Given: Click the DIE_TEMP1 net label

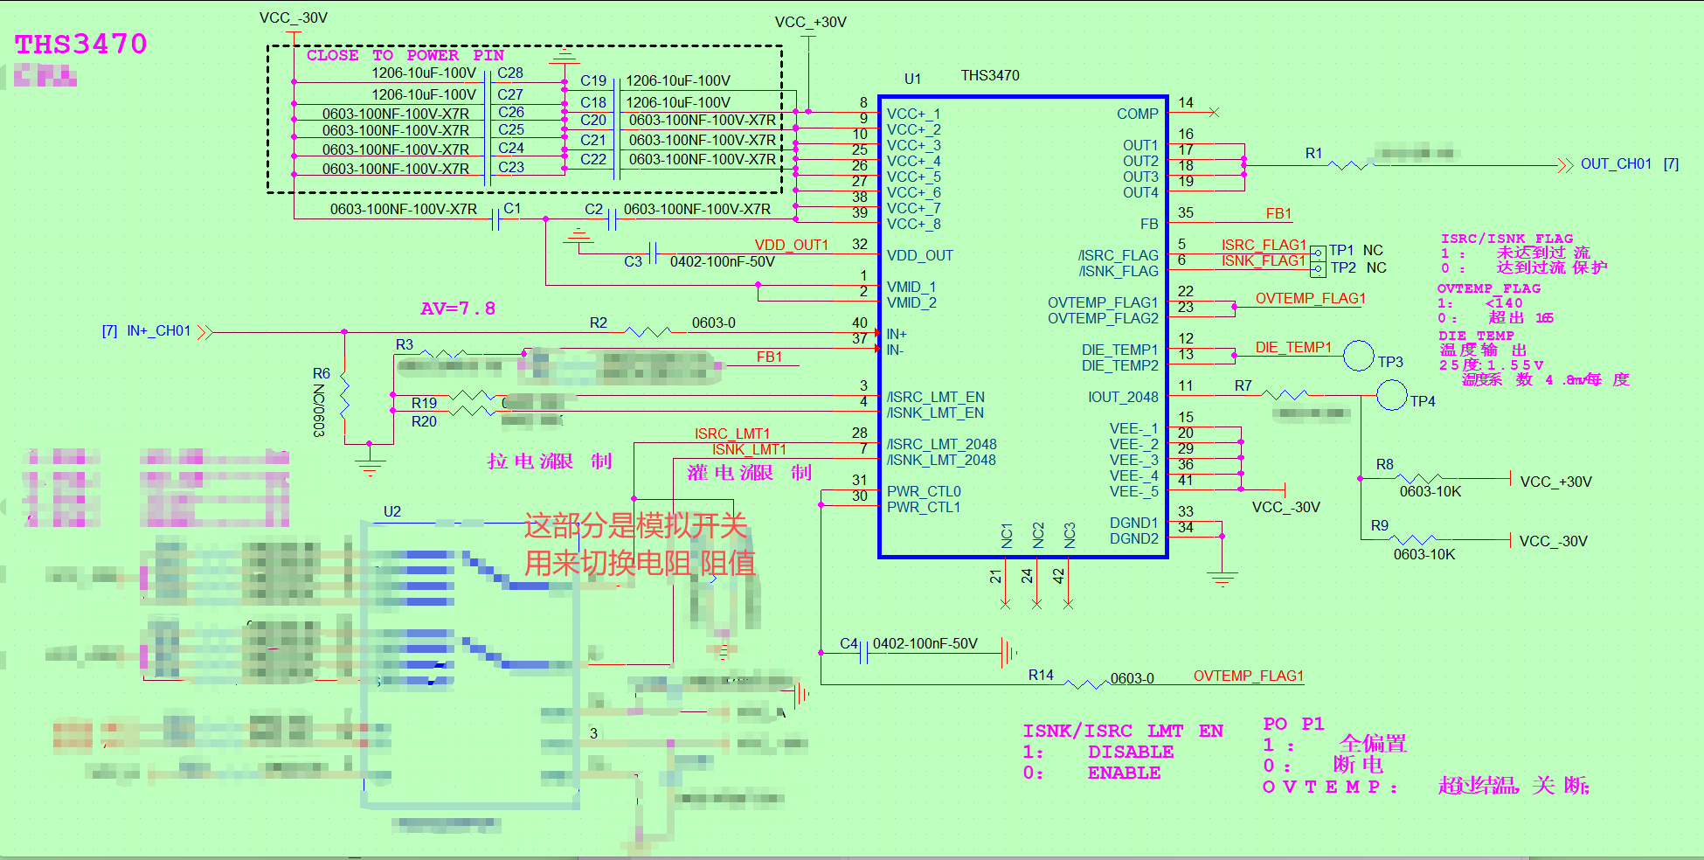Looking at the screenshot, I should pos(1293,347).
